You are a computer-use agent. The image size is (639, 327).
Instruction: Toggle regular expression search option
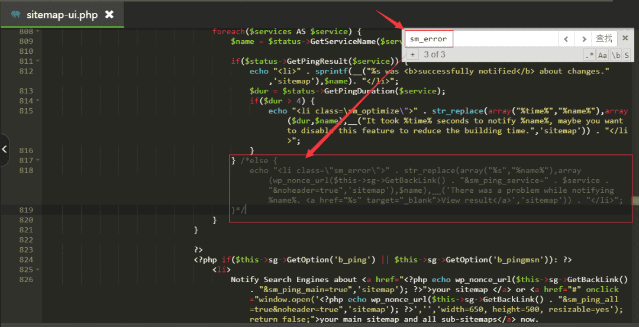coord(589,55)
